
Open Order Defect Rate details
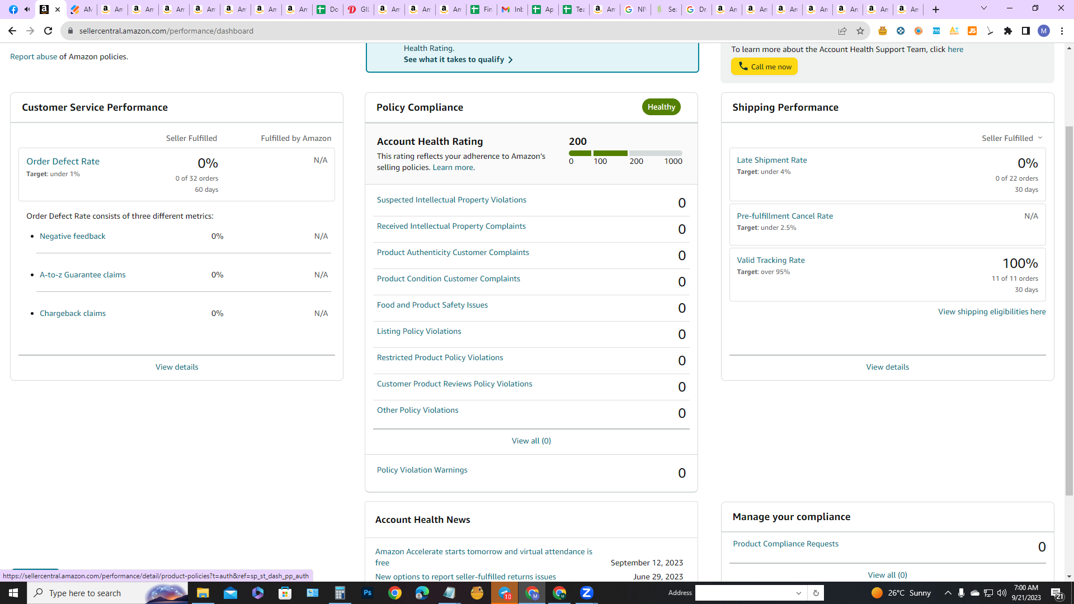(x=63, y=161)
